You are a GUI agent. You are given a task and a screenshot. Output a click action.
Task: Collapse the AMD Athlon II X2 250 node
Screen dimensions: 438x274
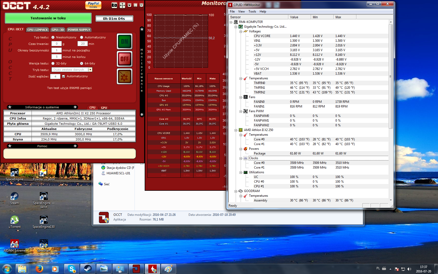click(x=236, y=130)
